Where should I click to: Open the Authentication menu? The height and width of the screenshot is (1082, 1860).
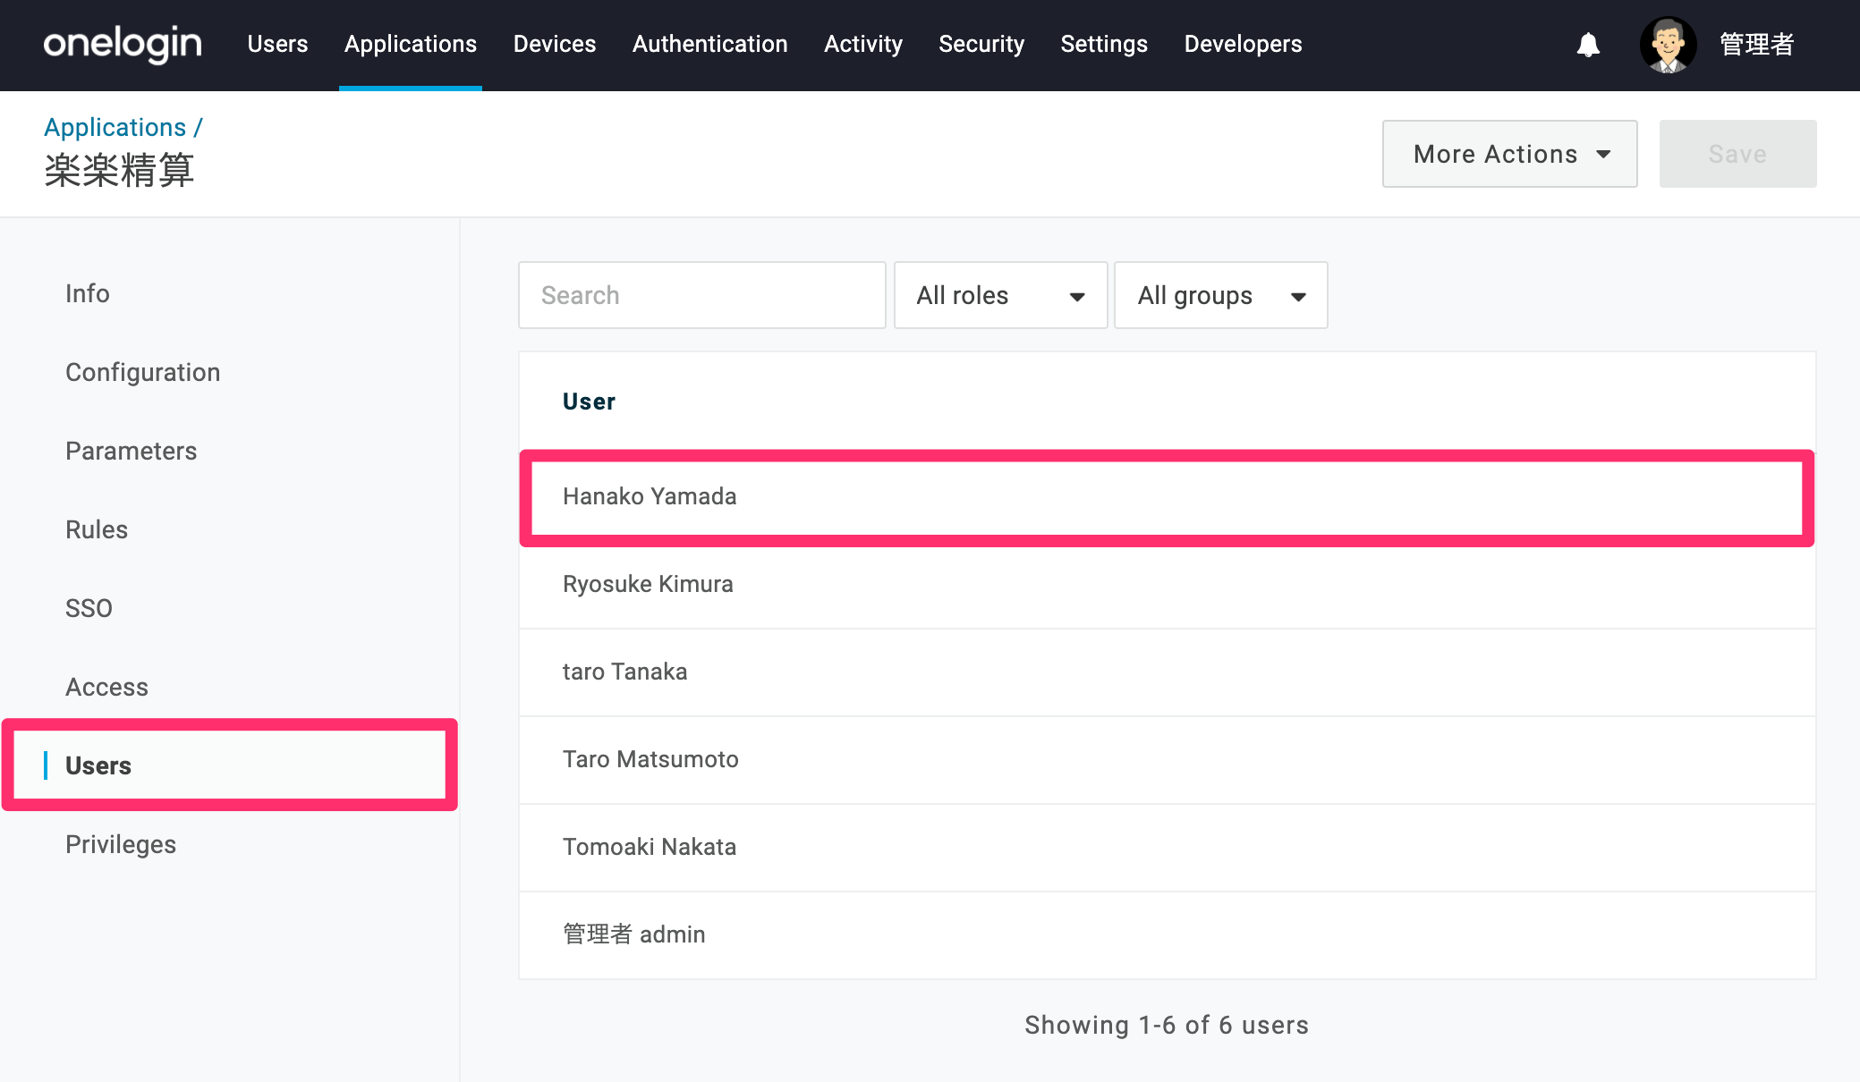710,44
